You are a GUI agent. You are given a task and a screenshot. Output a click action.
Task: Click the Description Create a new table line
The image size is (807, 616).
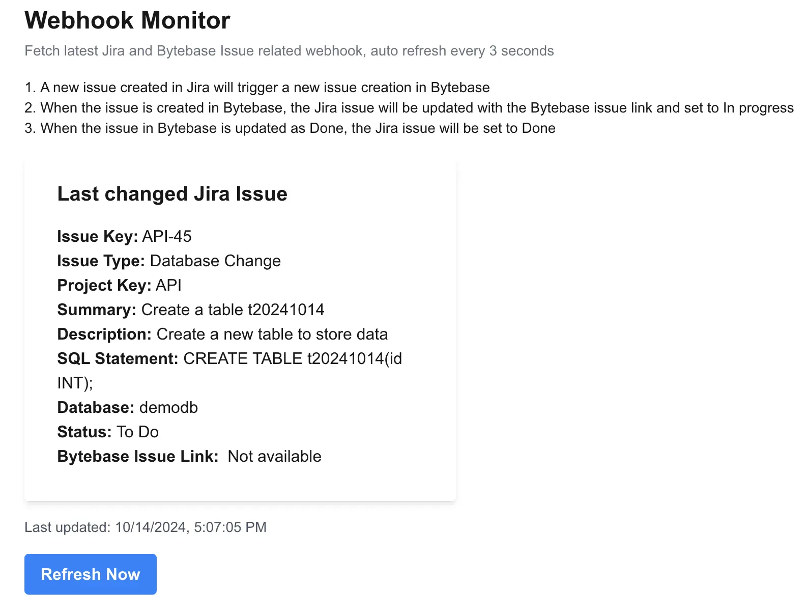pos(222,334)
